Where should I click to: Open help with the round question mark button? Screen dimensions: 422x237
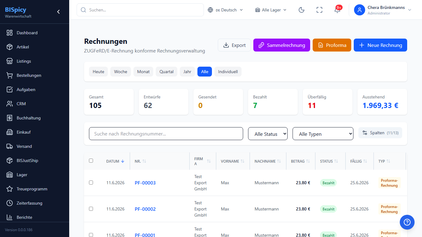coord(407,222)
